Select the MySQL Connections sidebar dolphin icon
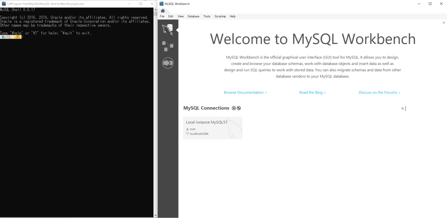 point(168,30)
